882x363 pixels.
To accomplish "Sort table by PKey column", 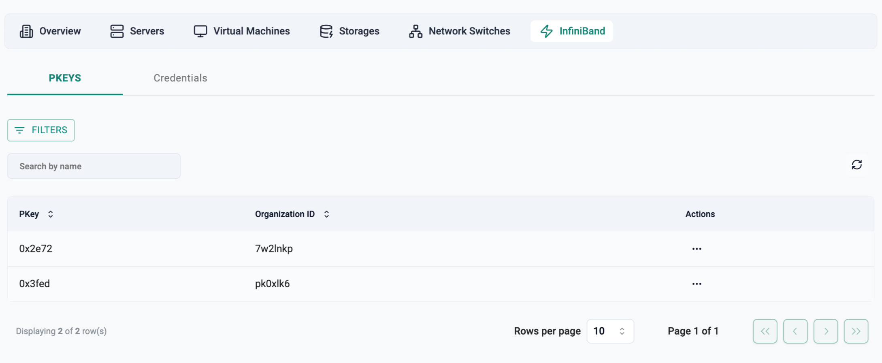I will pos(50,214).
